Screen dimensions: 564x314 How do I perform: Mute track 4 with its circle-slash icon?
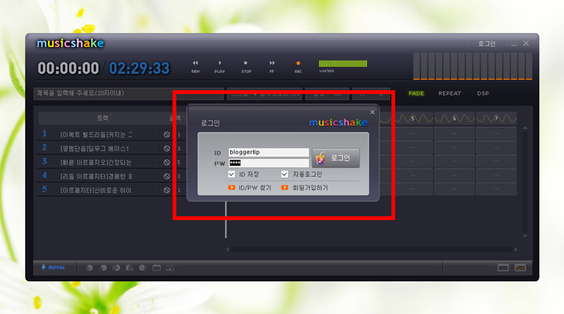(167, 177)
